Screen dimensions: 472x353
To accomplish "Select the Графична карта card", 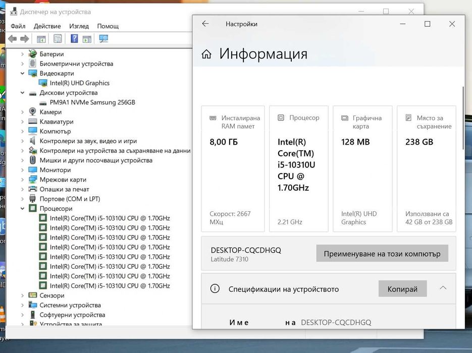I will [x=362, y=168].
